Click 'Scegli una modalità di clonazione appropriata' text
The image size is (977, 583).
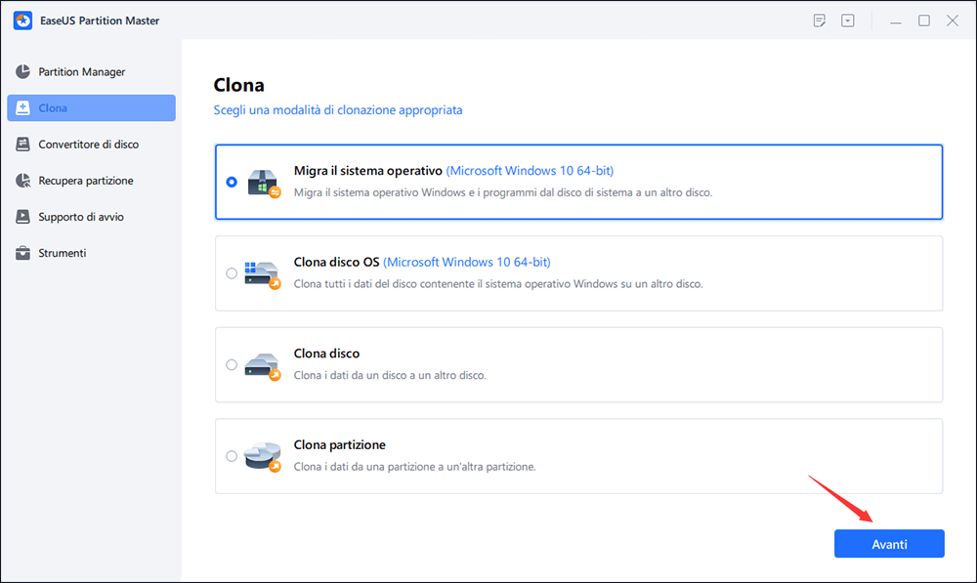pyautogui.click(x=338, y=110)
